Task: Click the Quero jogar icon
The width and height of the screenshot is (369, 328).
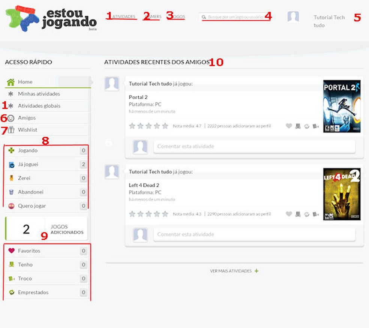Action: tap(11, 206)
